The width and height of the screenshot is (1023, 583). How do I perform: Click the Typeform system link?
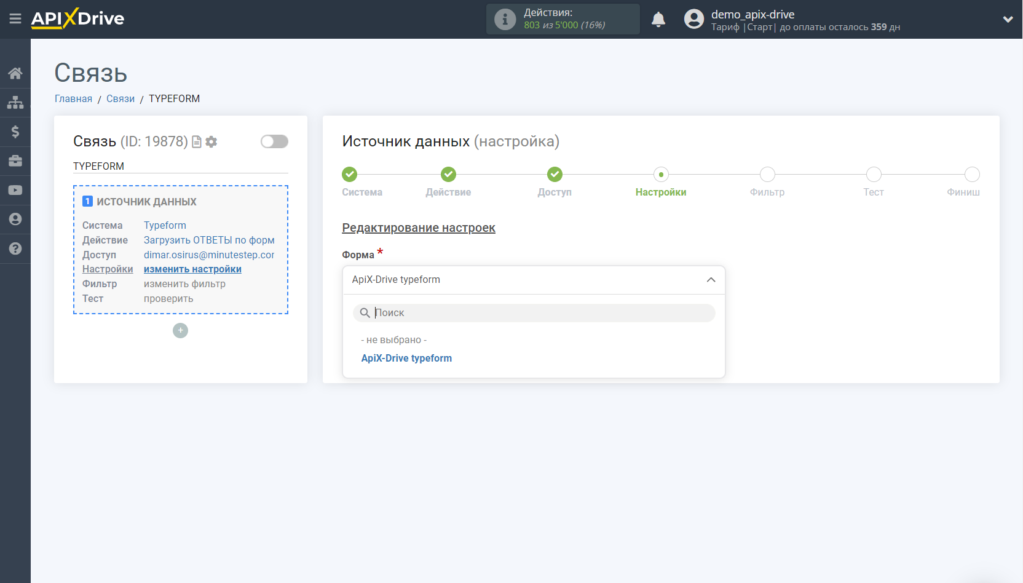point(165,226)
